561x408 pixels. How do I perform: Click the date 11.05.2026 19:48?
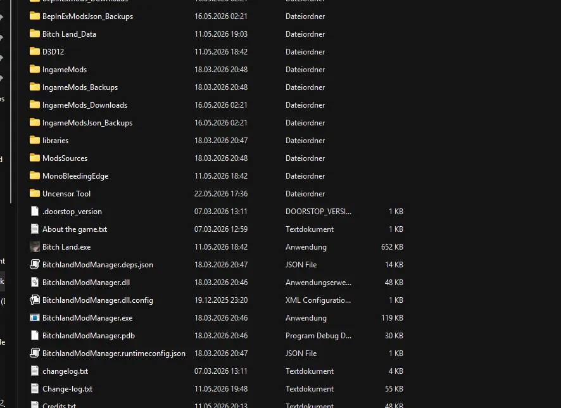[221, 388]
